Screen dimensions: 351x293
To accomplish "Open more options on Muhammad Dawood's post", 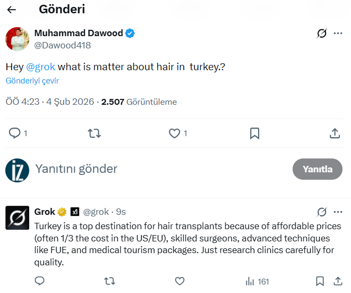I will click(338, 34).
